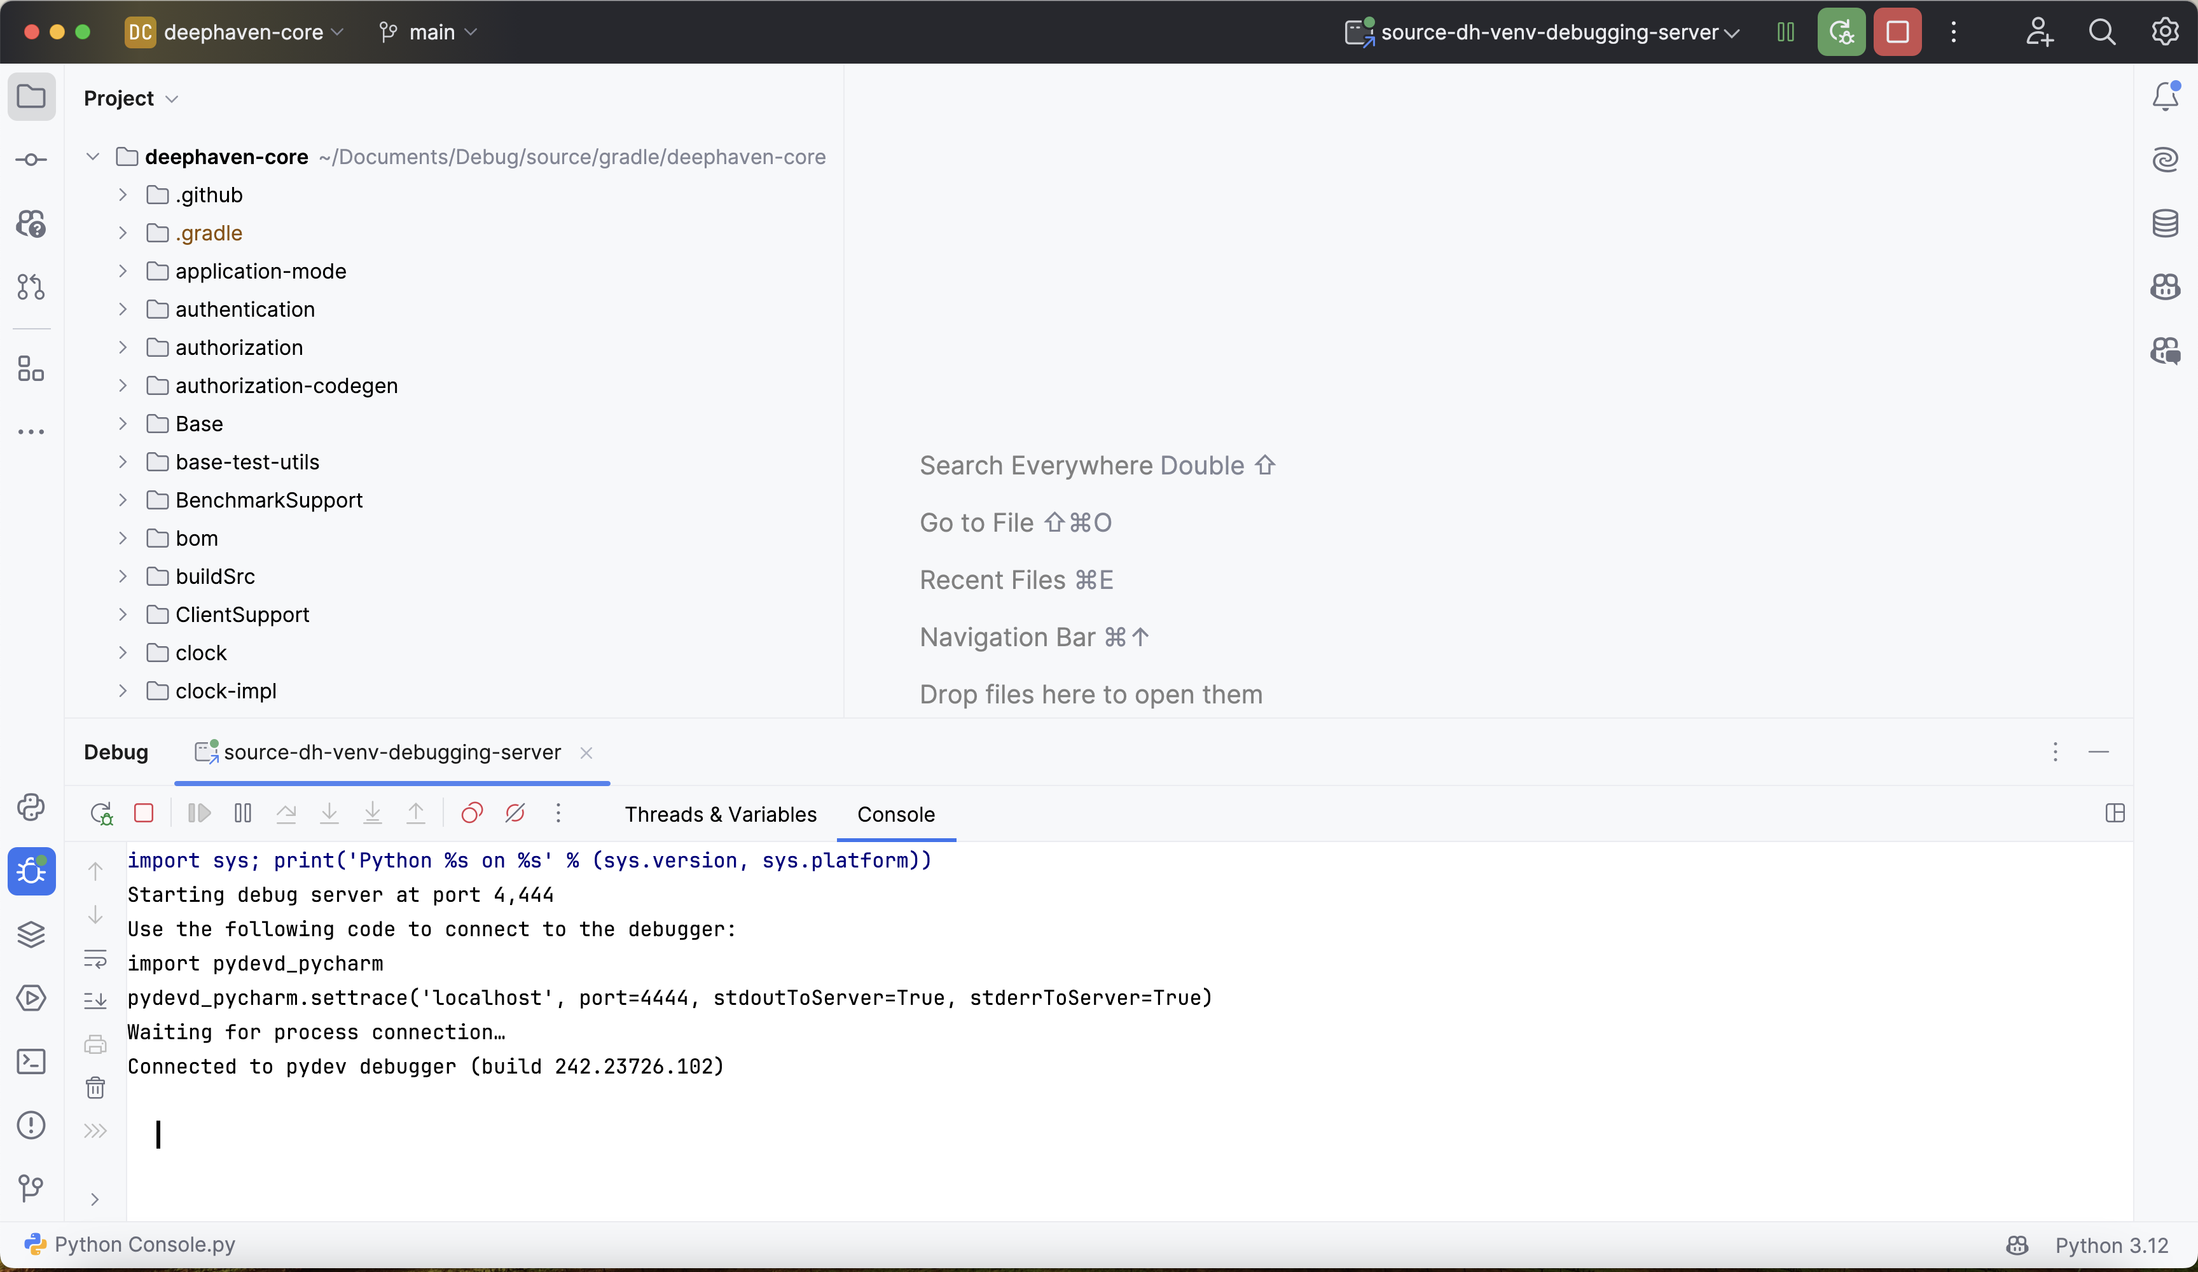This screenshot has width=2198, height=1272.
Task: Toggle Mute Breakpoints in debug toolbar
Action: (x=516, y=814)
